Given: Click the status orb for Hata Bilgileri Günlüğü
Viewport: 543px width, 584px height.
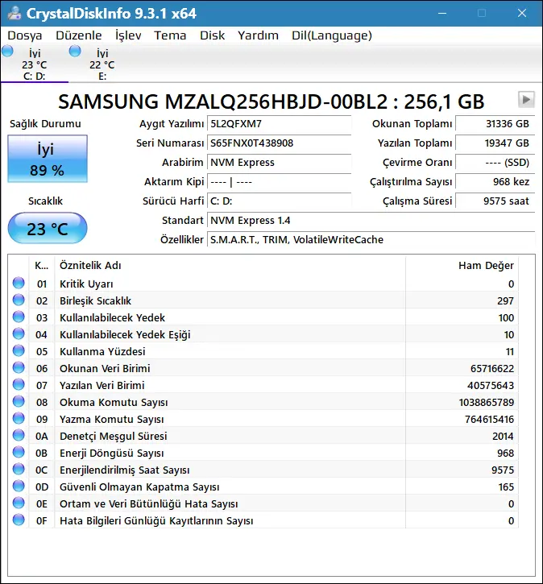Looking at the screenshot, I should (x=19, y=520).
